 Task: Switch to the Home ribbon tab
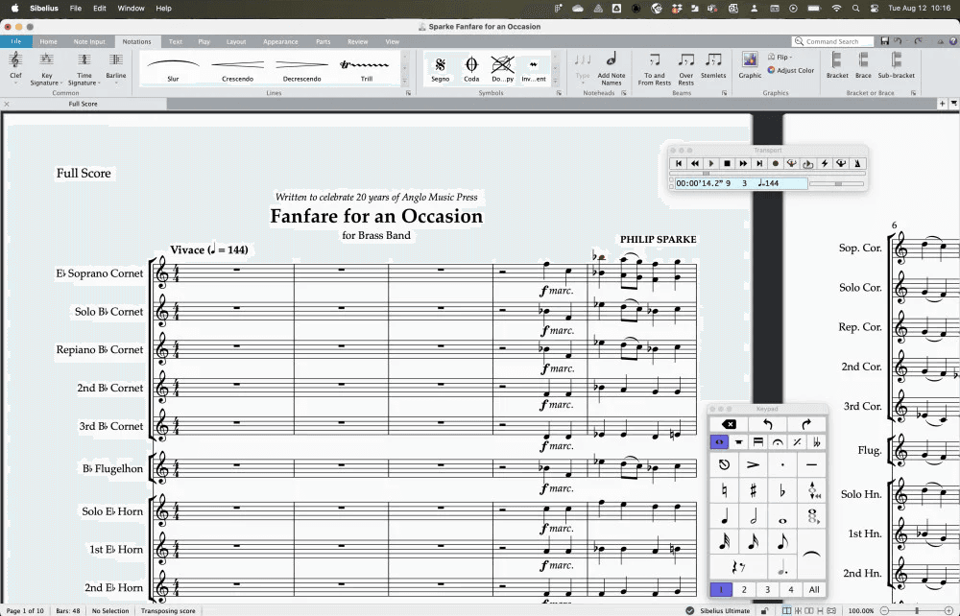tap(48, 41)
